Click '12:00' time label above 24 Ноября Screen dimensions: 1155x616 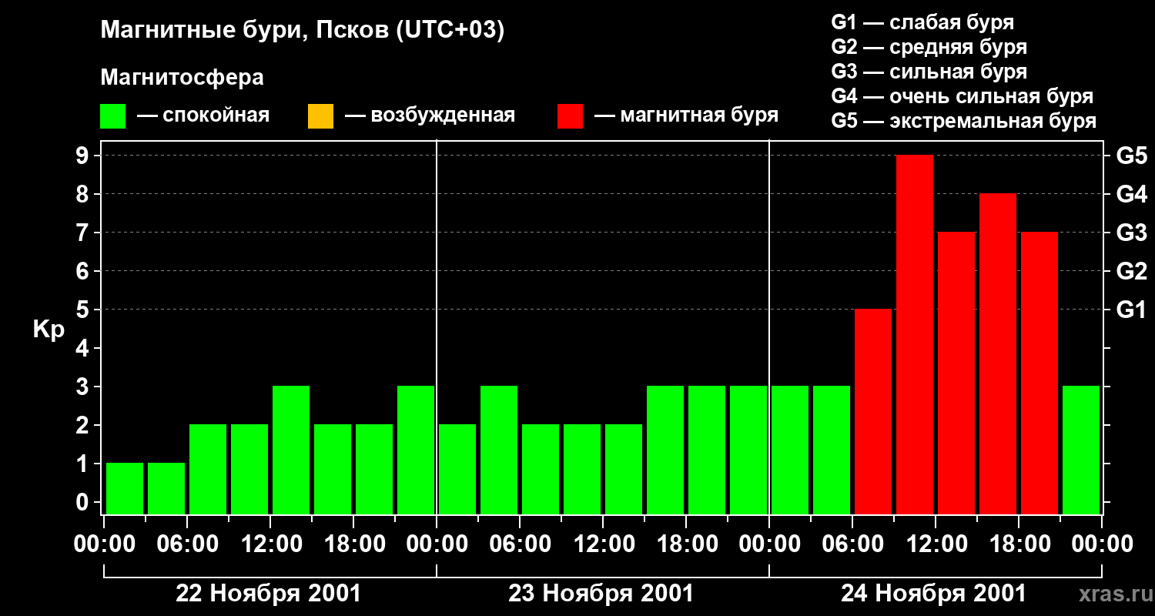click(936, 544)
